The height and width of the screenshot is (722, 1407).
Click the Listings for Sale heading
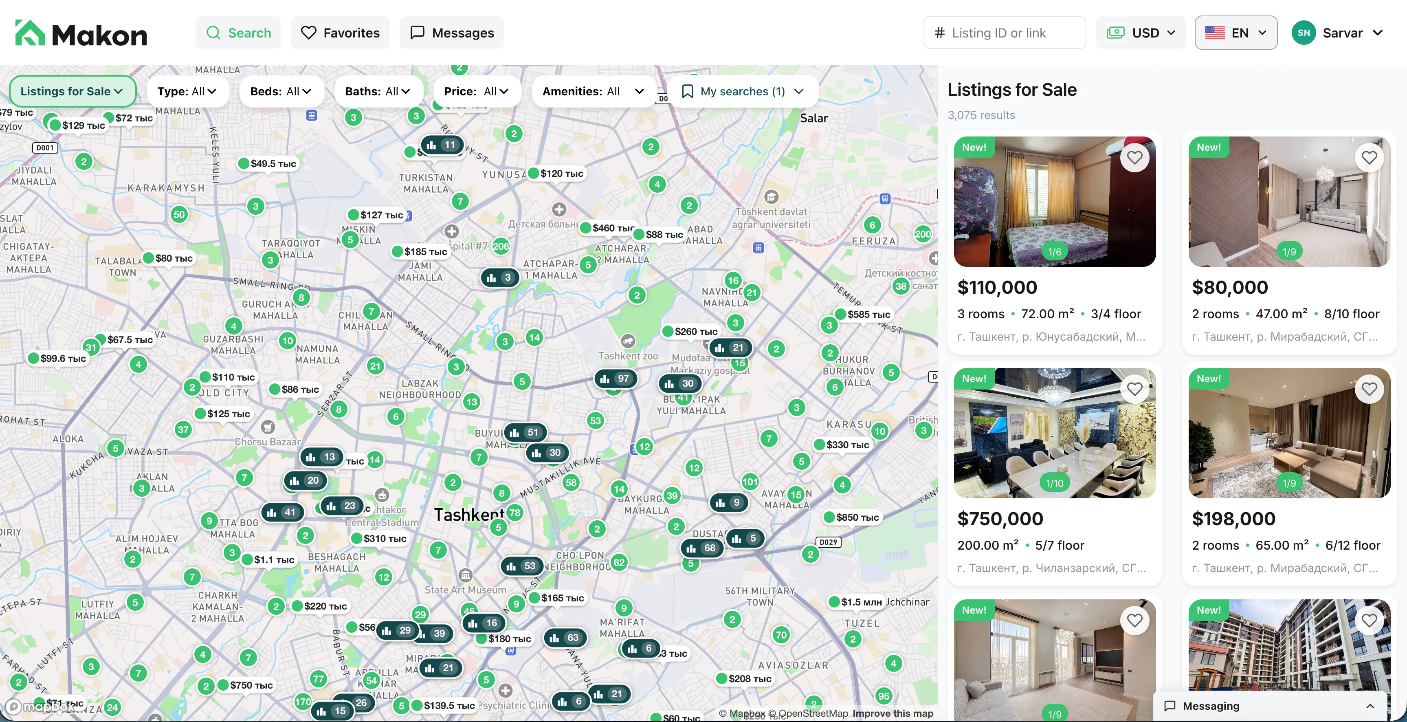[x=1012, y=90]
